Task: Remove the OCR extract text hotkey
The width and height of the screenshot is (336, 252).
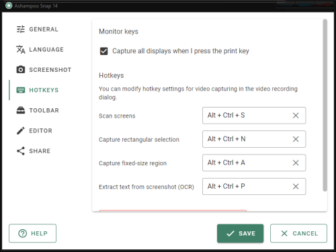Action: pos(296,186)
